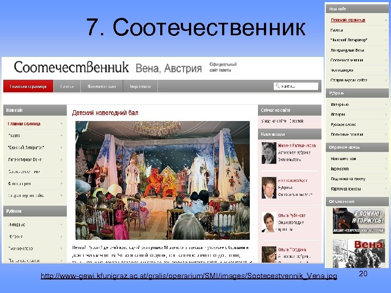Open Газета in the tall menu strip
Image resolution: width=391 pixels, height=293 pixels.
point(336,30)
